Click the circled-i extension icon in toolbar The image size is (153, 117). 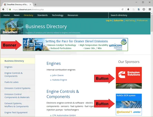(144, 9)
